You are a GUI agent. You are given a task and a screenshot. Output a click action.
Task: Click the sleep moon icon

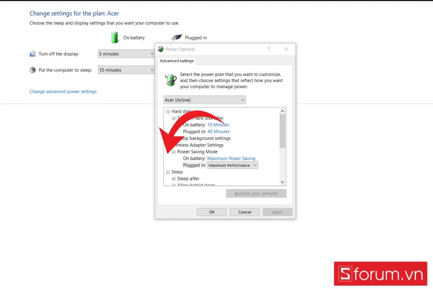[x=33, y=70]
